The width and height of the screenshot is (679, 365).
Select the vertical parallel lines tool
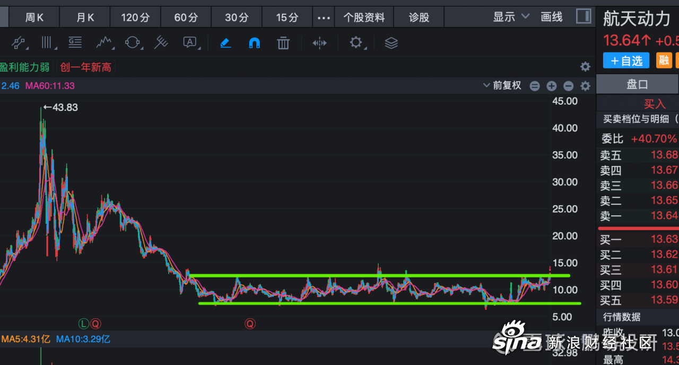click(48, 43)
